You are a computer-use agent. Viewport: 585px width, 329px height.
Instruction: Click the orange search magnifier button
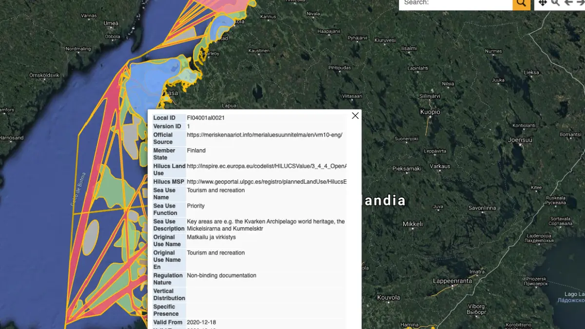pos(521,4)
